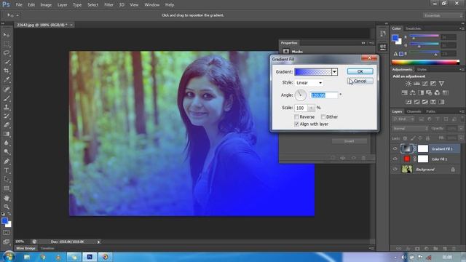Select the Eraser tool

pos(7,124)
